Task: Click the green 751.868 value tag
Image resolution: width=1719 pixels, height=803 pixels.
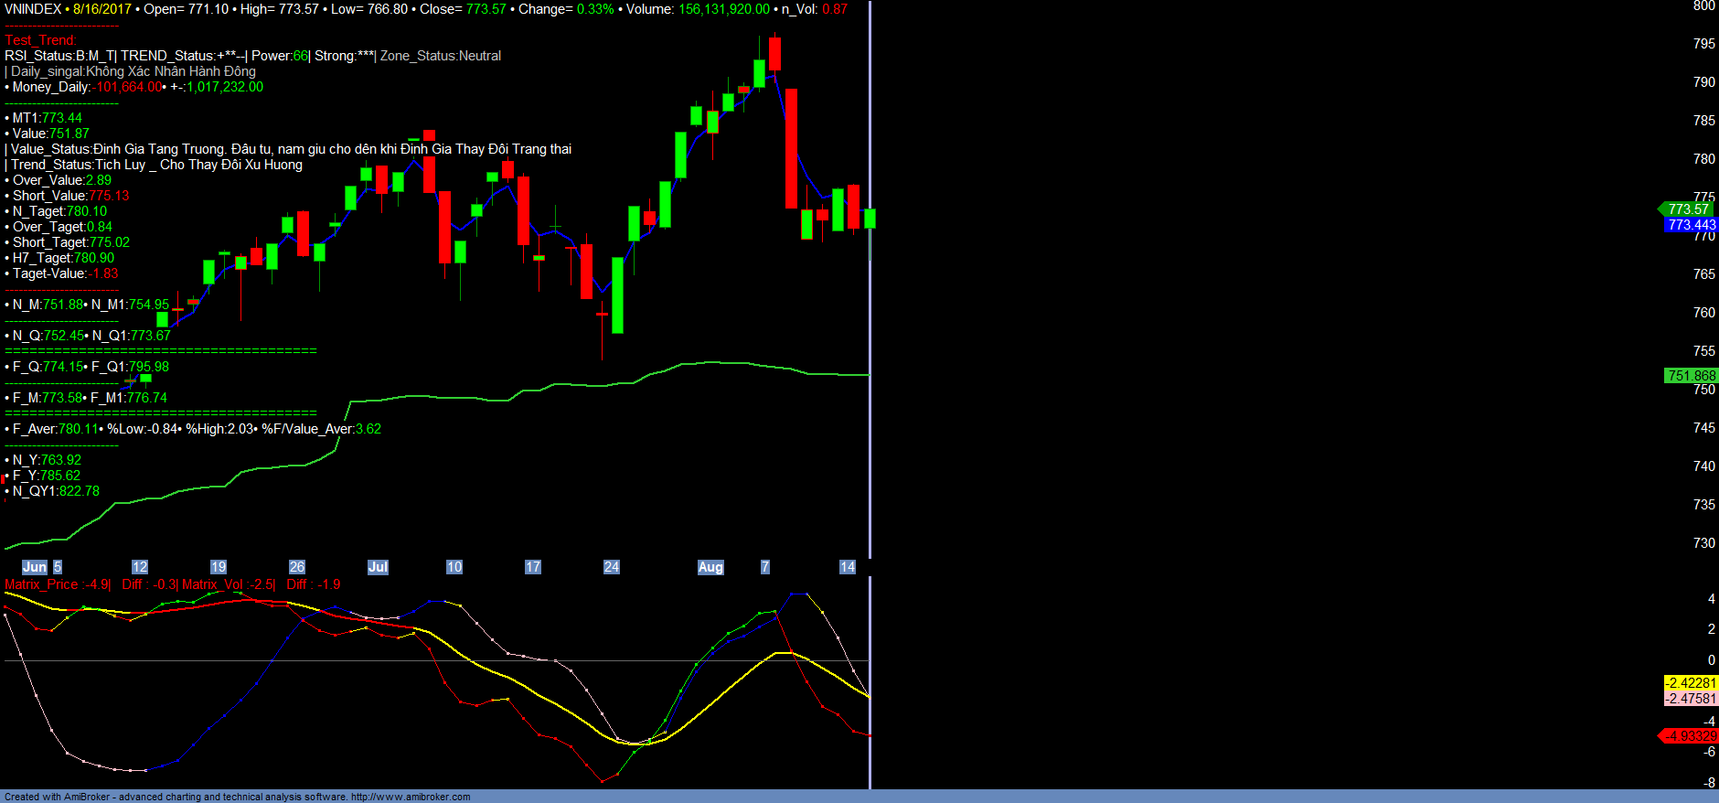Action: coord(1691,376)
